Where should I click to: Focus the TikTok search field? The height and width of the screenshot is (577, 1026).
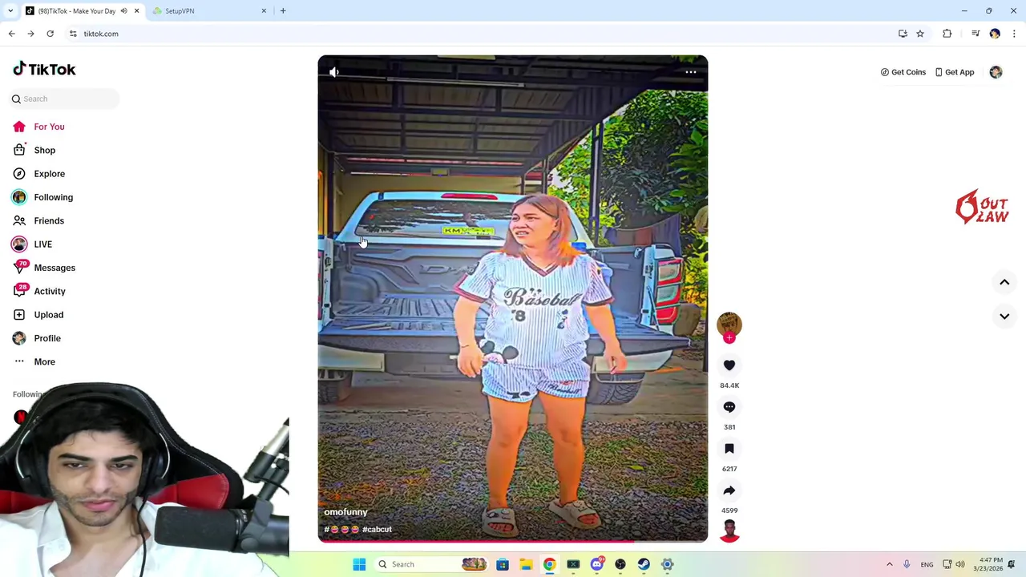66,99
